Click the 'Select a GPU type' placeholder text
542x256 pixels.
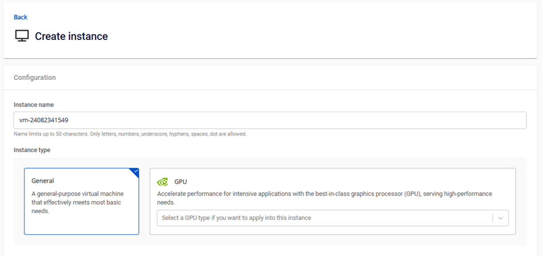coord(236,218)
